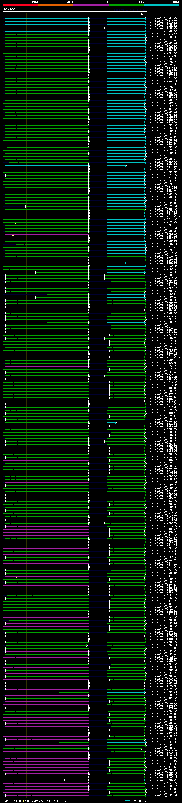Select hit label UniRef100_Q2HEK7
This screenshot has height=803, width=182.
[x=163, y=695]
